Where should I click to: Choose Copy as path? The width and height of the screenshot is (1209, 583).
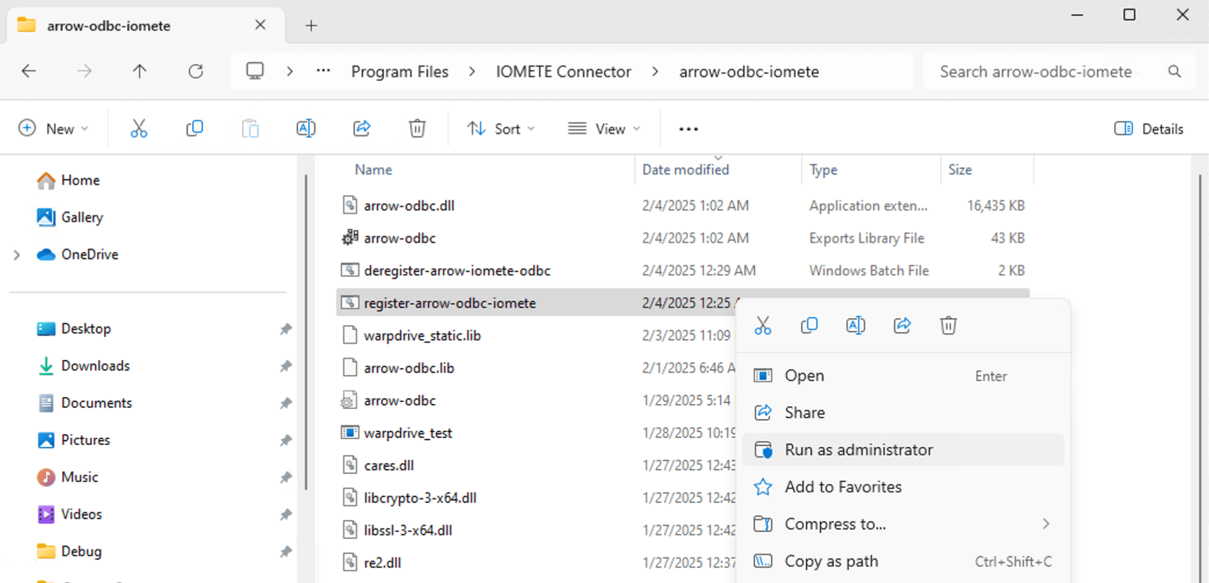coord(902,561)
